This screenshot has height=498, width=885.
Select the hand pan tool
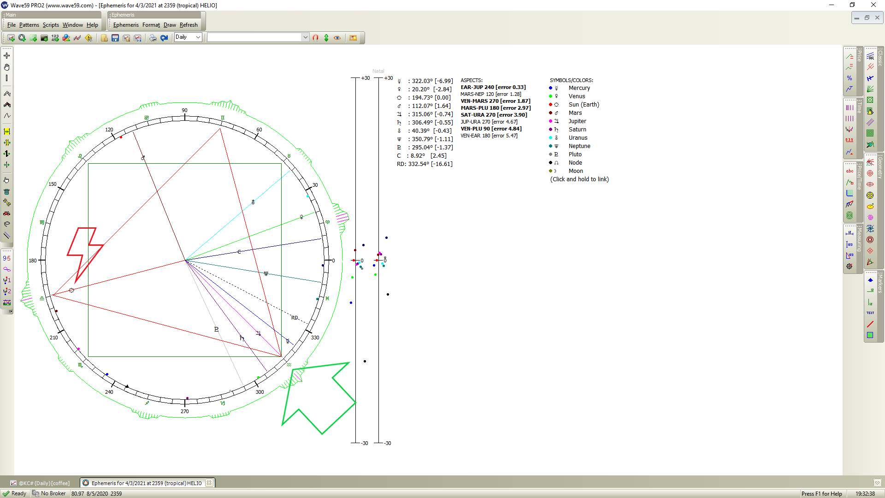click(7, 67)
